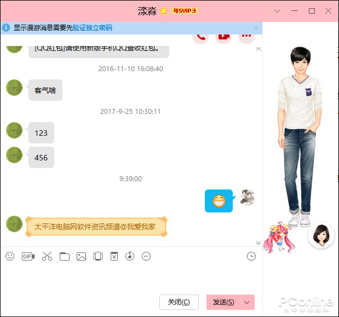Open the red packet yen icon
Image resolution: width=339 pixels, height=317 pixels.
coord(114,256)
